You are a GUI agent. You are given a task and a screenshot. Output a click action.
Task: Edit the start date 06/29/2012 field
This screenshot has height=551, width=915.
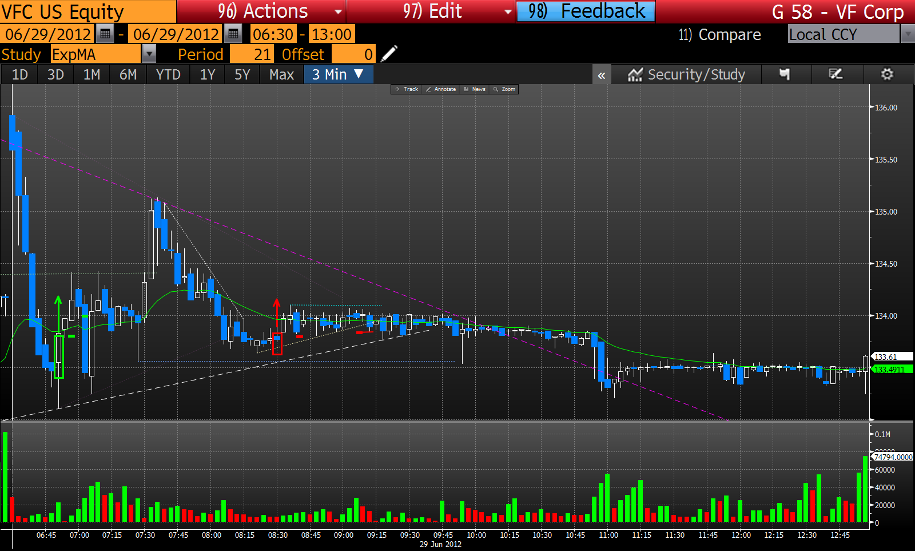click(x=48, y=34)
